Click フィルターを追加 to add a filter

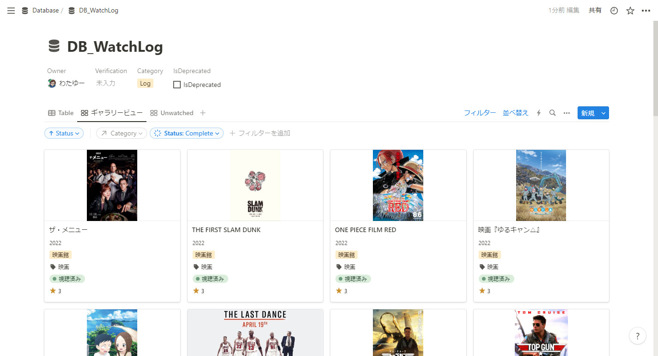tap(260, 133)
